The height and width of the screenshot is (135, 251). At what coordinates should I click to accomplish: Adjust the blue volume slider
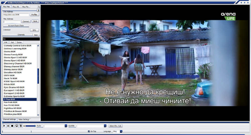tap(30, 126)
